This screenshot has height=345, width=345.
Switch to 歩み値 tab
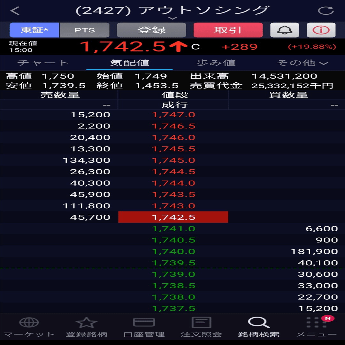[216, 63]
